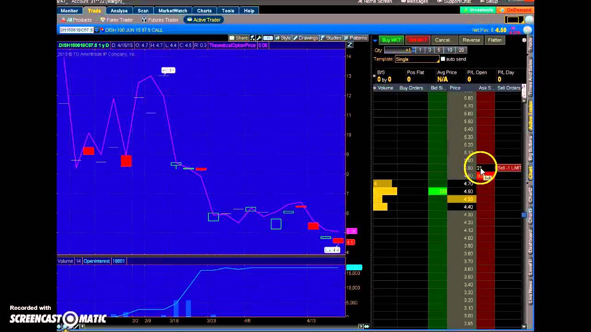Open the Charts tab
This screenshot has height=332, width=591.
click(x=204, y=11)
